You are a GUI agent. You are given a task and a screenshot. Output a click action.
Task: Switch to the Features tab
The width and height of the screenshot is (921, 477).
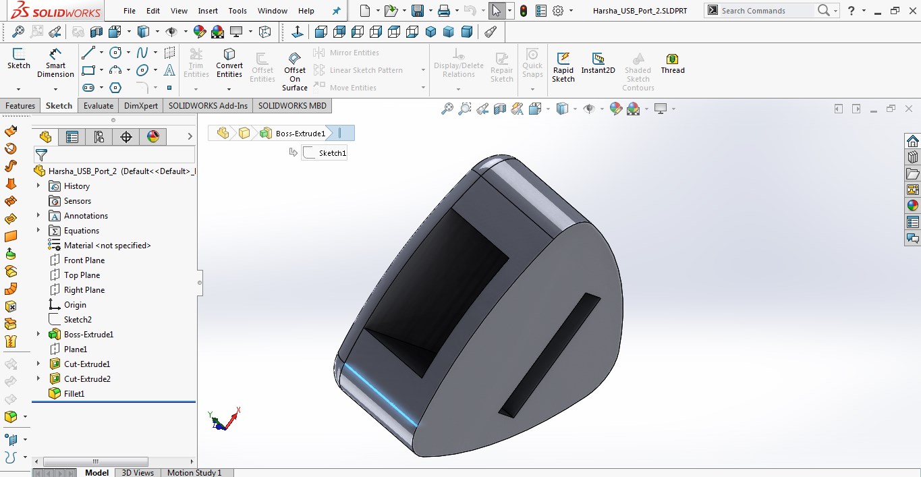point(20,105)
